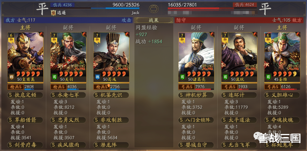Screen dimensions: 307x151
Task: Select the 群 faction badge on 皇甫嵩
Action: (11, 77)
